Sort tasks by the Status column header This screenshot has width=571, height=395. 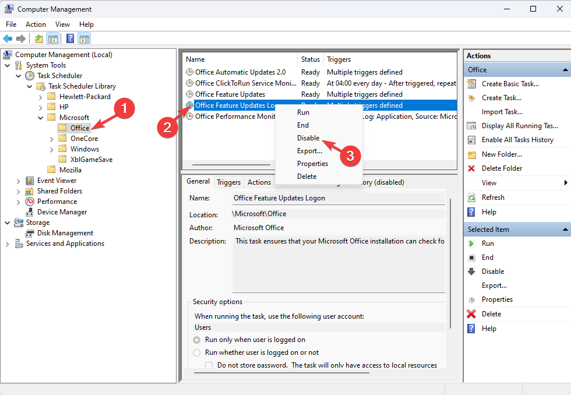pos(310,59)
